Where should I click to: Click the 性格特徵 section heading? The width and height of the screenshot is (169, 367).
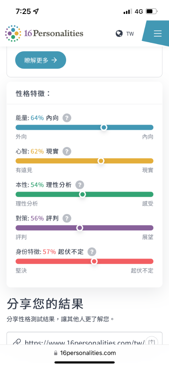[x=33, y=94]
